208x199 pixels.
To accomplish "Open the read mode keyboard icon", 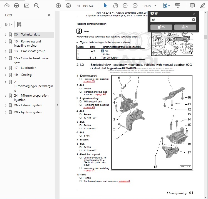I will coord(178,6).
